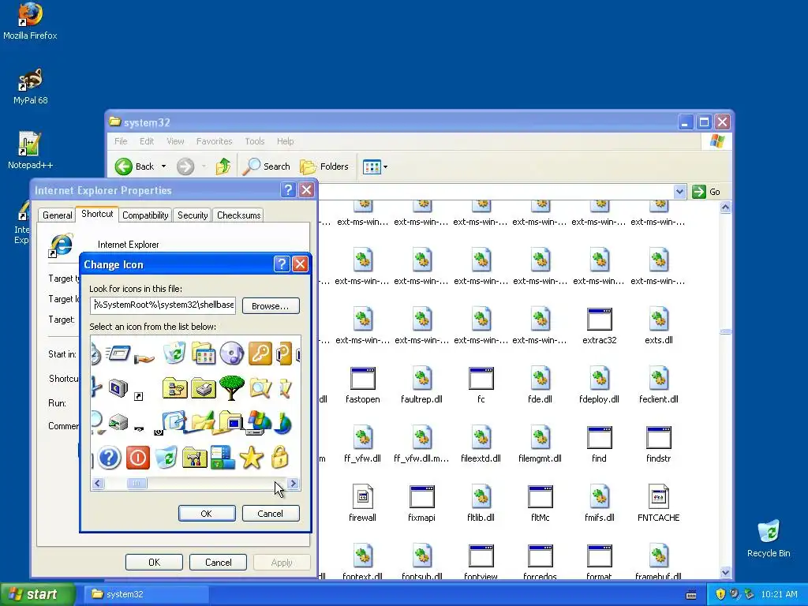Select the Recycle Bin desktop icon
808x606 pixels.
point(769,538)
